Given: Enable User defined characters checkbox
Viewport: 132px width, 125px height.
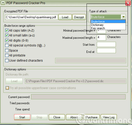Looking at the screenshot, I should (7, 60).
